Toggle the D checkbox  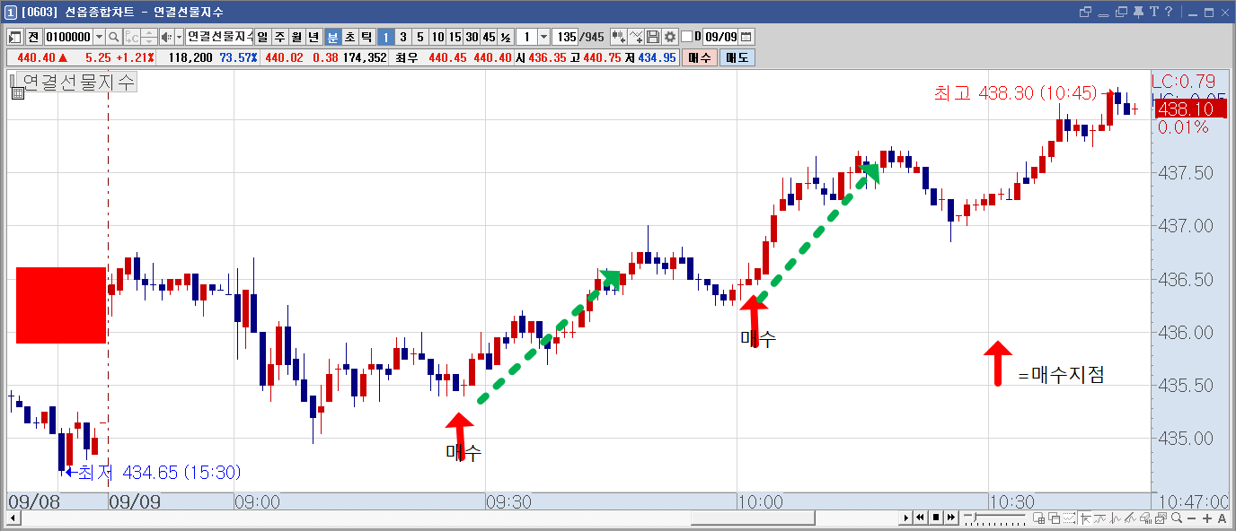coord(687,37)
